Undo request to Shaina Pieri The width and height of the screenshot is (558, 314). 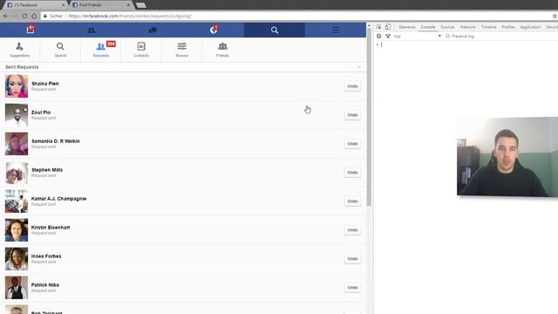(x=352, y=86)
